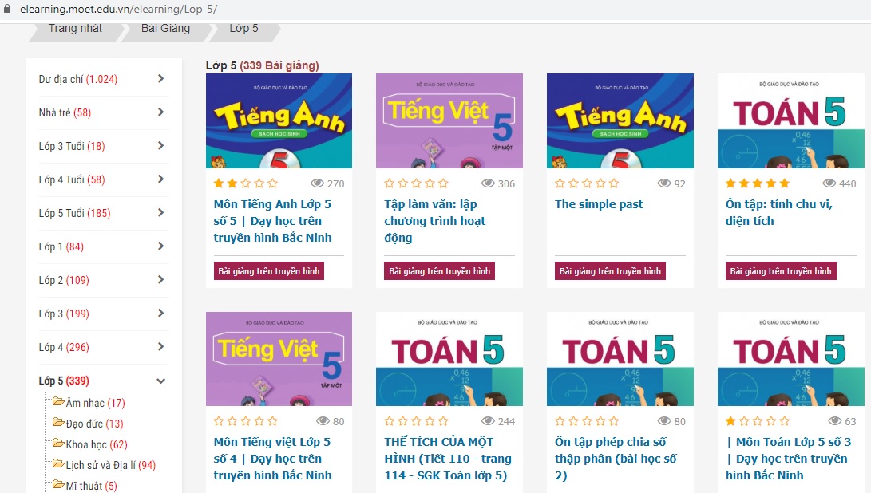Image resolution: width=871 pixels, height=493 pixels.
Task: Expand the Lớp 4 Tuổi category arrow
Action: 160,179
